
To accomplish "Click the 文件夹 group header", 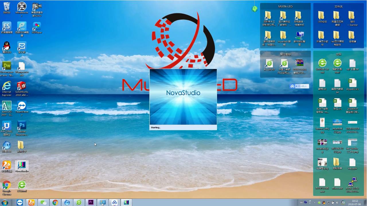I will click(339, 6).
